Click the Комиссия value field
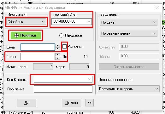Image resolution: width=165 pixels, height=114 pixels. [x=139, y=47]
